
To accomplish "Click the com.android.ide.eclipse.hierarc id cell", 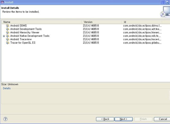I will 142,32.
